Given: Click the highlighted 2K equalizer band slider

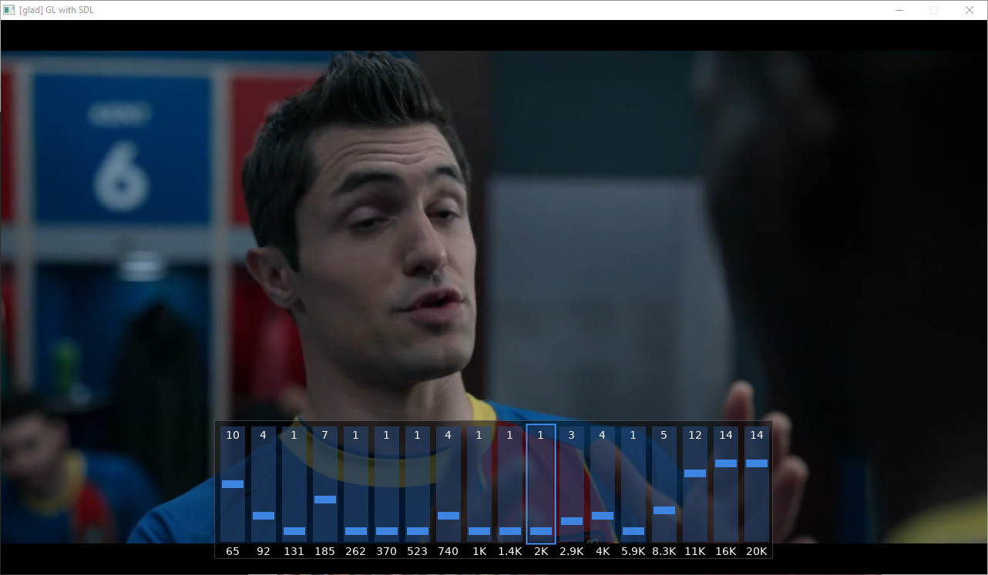Looking at the screenshot, I should 541,484.
